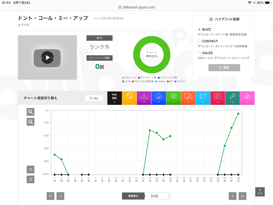The image size is (273, 205).
Task: Click the purple ダウンロード数 legend swatch
Action: point(139,78)
